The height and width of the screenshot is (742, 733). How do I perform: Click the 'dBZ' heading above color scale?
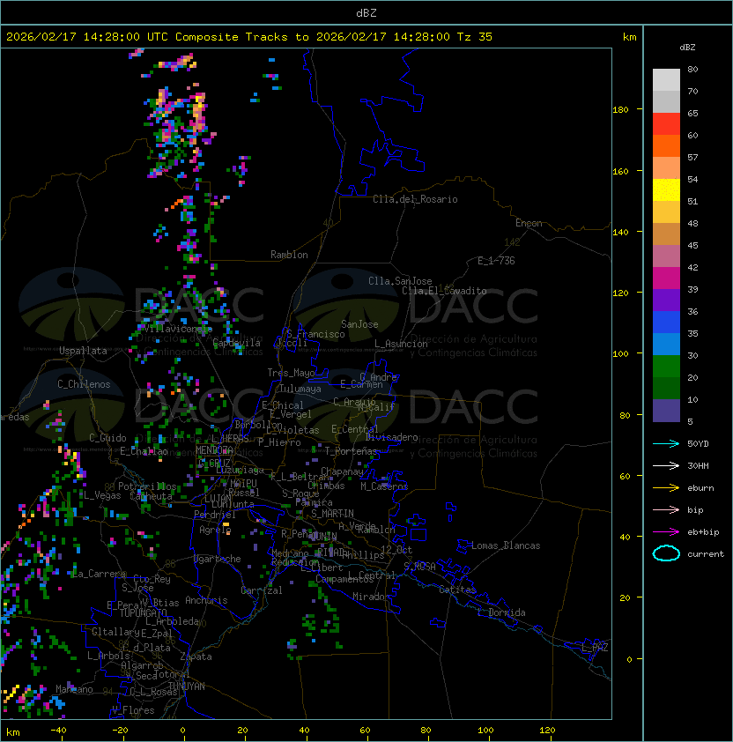687,48
